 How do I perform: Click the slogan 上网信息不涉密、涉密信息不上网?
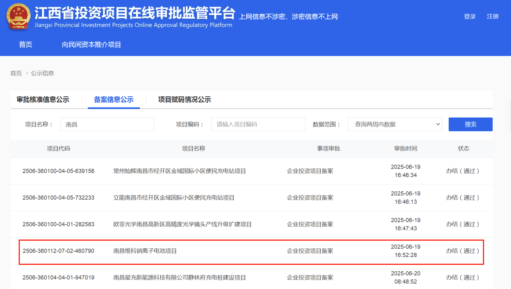click(x=289, y=17)
